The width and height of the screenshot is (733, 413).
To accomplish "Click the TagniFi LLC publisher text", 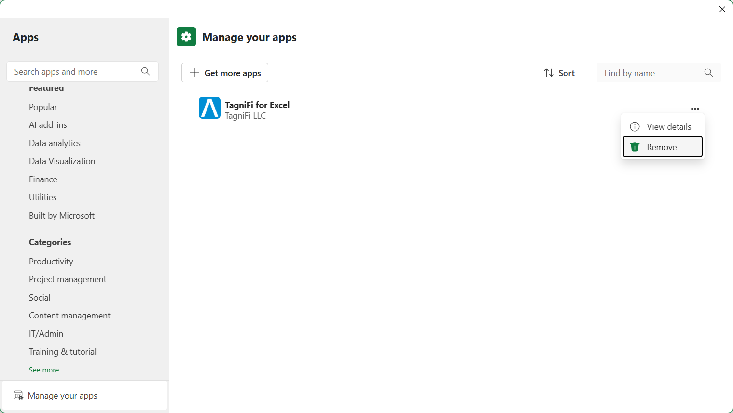I will (x=245, y=116).
